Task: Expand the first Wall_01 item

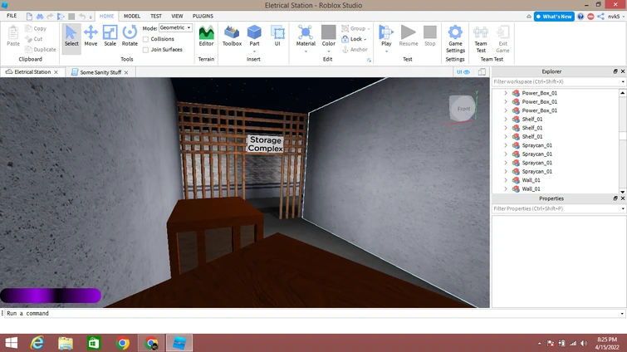Action: (506, 180)
